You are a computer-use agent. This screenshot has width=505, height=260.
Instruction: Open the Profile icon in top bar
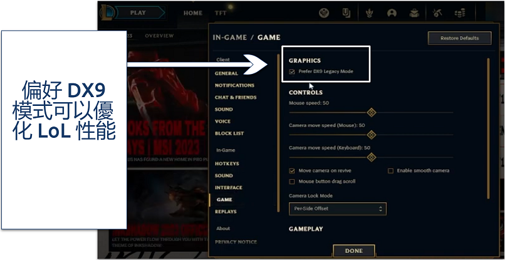[x=392, y=13]
